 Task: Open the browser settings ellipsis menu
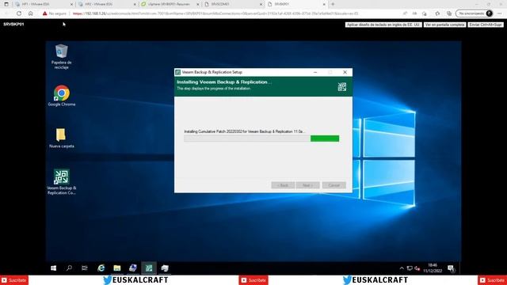pos(500,13)
